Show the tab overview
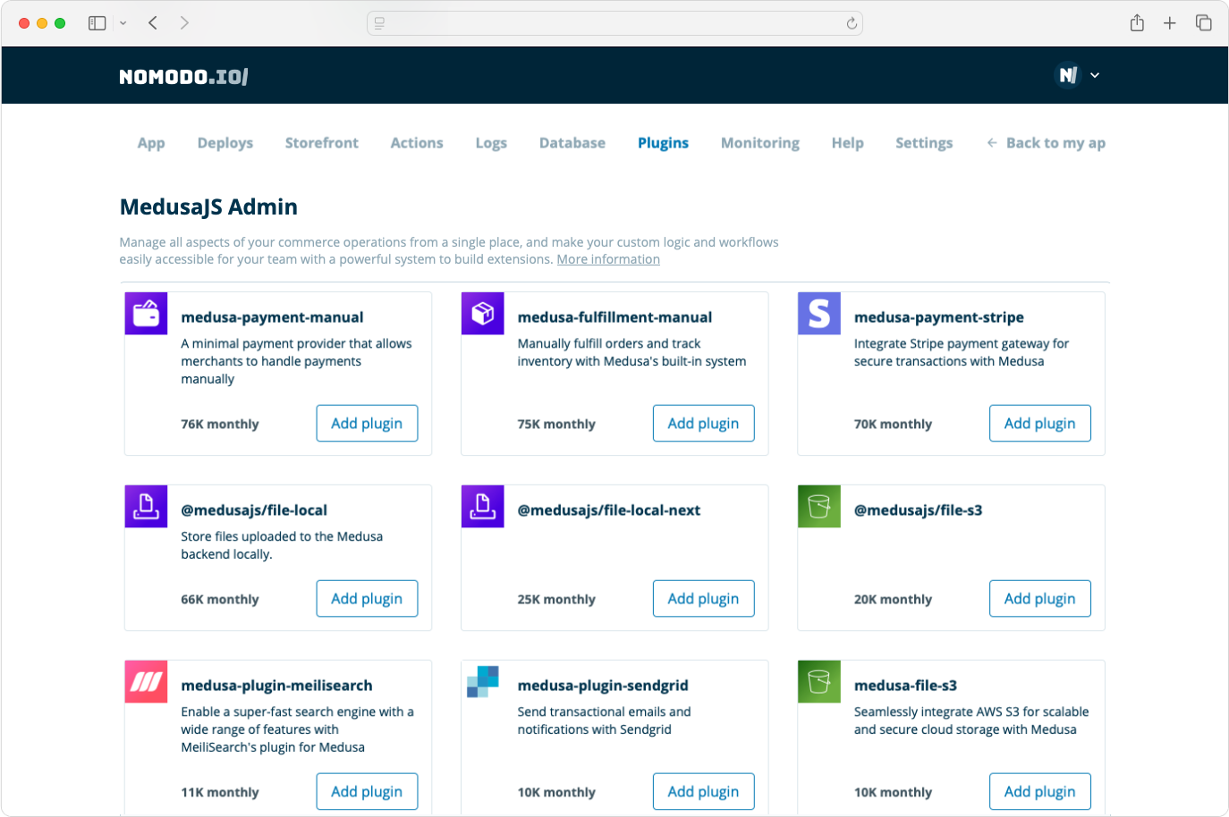 [x=1204, y=23]
